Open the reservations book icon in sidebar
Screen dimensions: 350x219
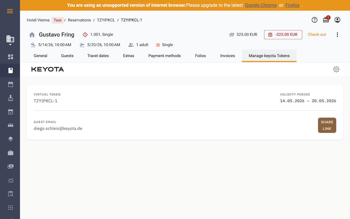pyautogui.click(x=11, y=70)
